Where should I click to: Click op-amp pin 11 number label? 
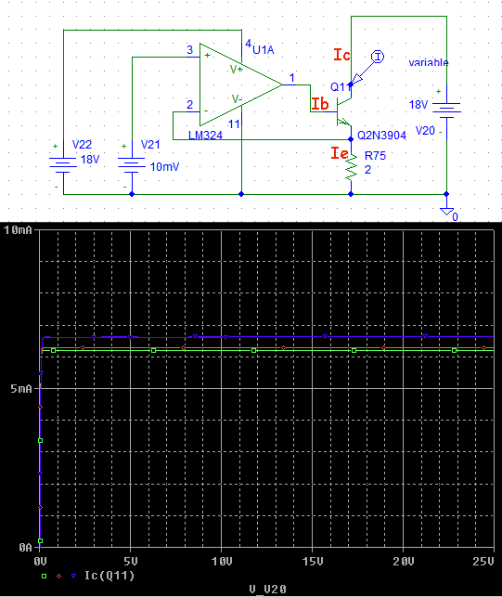234,123
